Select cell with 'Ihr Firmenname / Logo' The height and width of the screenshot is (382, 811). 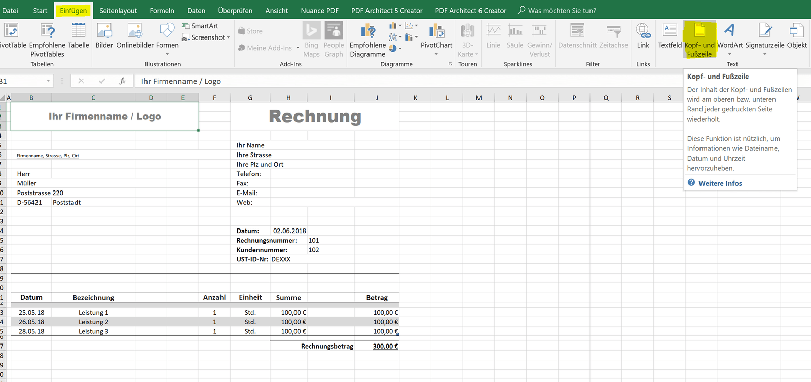click(104, 117)
